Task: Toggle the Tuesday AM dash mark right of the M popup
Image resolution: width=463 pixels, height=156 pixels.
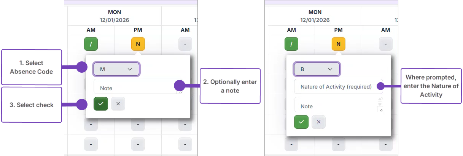Action: point(185,44)
